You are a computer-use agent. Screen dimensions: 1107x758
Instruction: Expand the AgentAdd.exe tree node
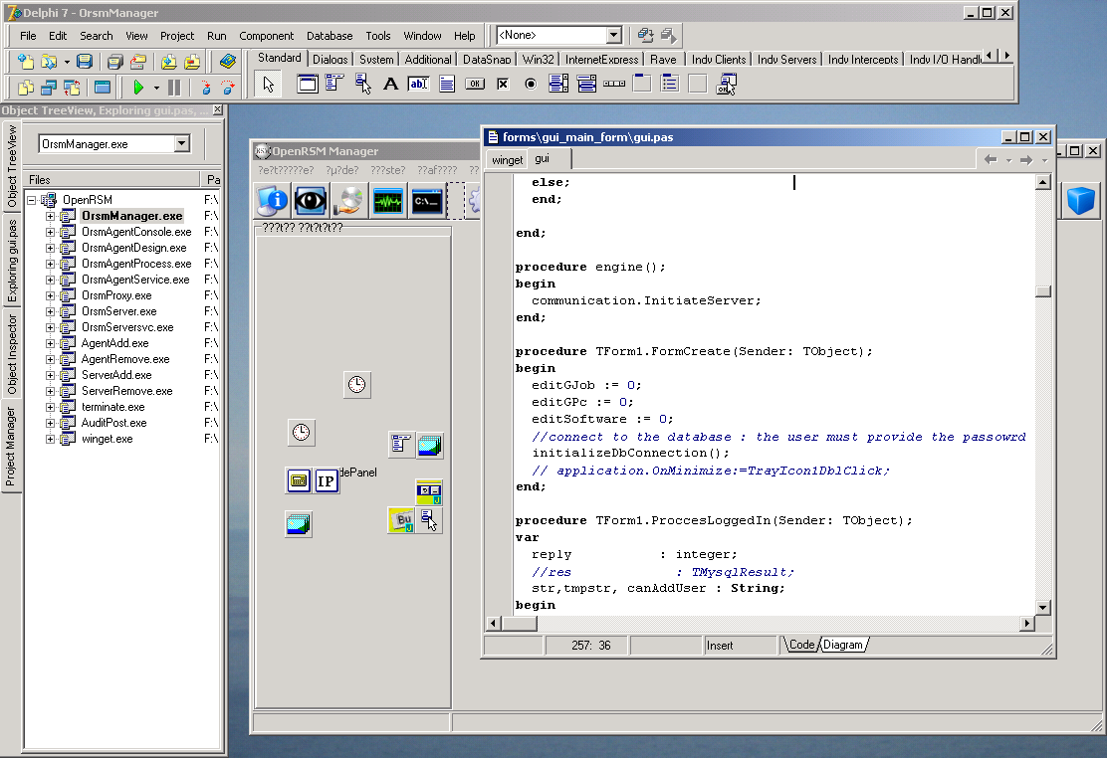tap(50, 344)
